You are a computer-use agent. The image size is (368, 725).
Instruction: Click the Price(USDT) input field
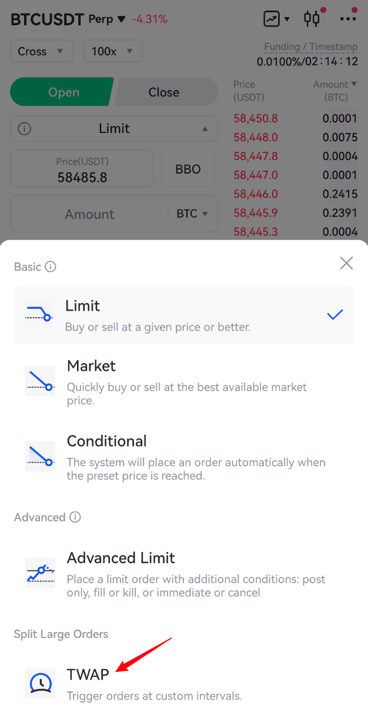(82, 169)
